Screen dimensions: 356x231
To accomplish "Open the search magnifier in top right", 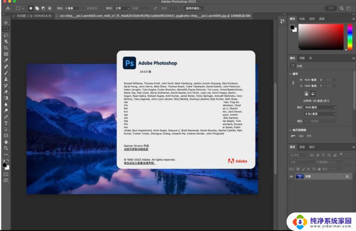I will (x=342, y=8).
